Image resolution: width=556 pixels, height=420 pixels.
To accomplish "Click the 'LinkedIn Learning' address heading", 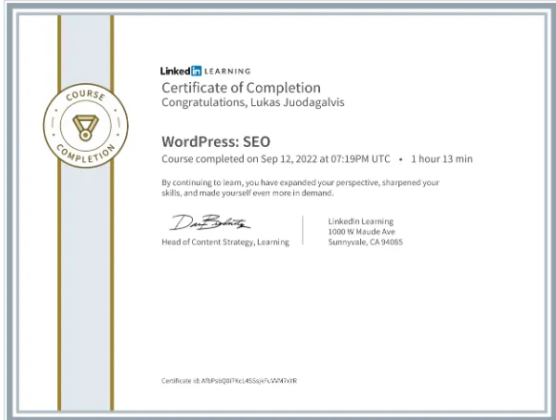I will tap(360, 221).
